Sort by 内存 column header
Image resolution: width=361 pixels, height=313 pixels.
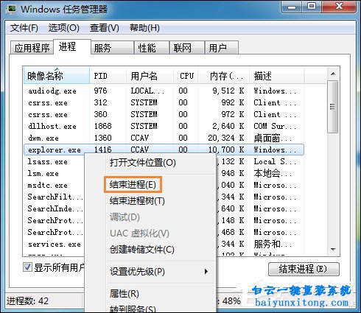coord(224,76)
